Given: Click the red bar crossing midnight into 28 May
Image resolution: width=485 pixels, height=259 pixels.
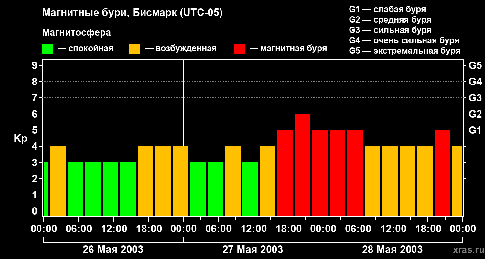Looking at the screenshot, I should pyautogui.click(x=320, y=173).
